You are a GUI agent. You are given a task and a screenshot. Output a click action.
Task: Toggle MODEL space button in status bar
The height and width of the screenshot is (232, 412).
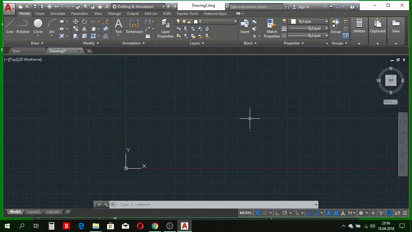coord(246,213)
